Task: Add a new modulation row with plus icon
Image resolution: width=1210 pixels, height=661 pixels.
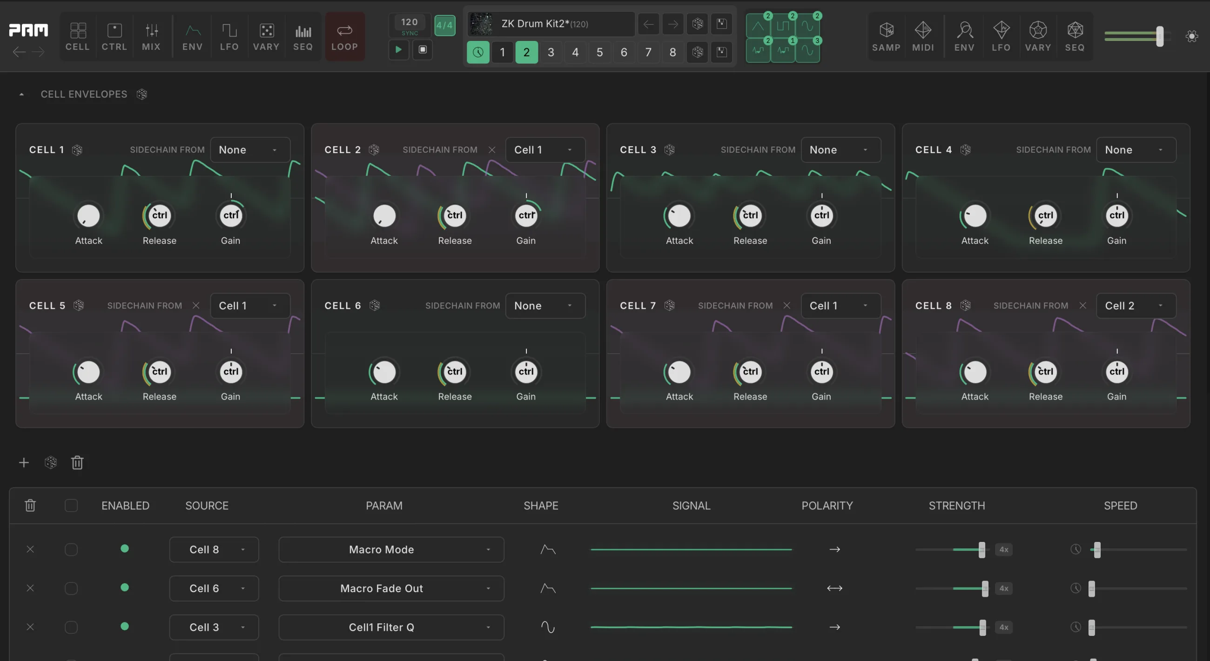Action: [x=24, y=463]
